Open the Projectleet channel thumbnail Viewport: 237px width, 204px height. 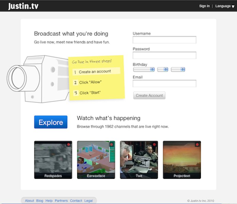(182, 160)
